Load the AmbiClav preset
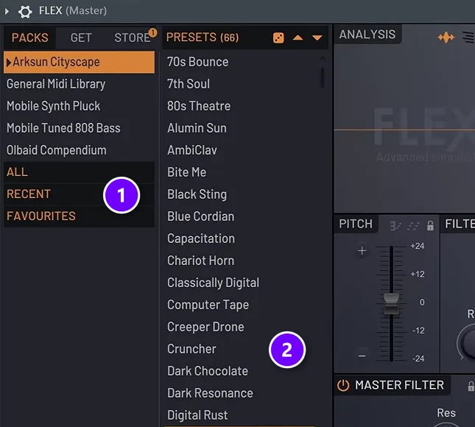 pos(192,150)
